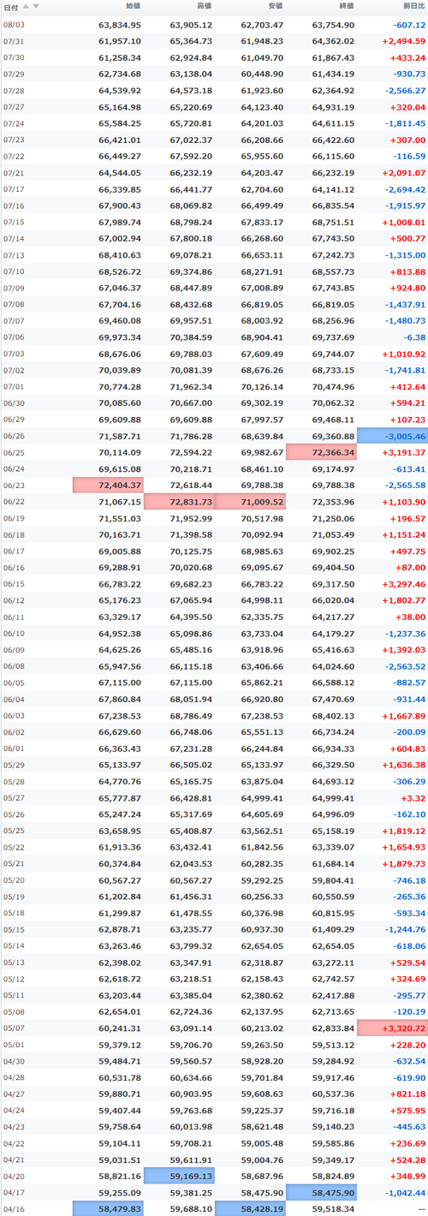Click red highlighted high price 72,831.73
Viewport: 428px width, 1216px height.
click(x=179, y=502)
